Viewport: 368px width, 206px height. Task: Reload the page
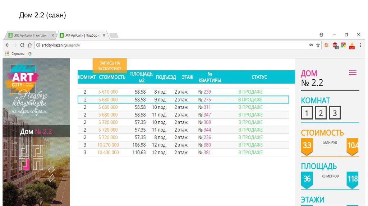tap(22, 45)
